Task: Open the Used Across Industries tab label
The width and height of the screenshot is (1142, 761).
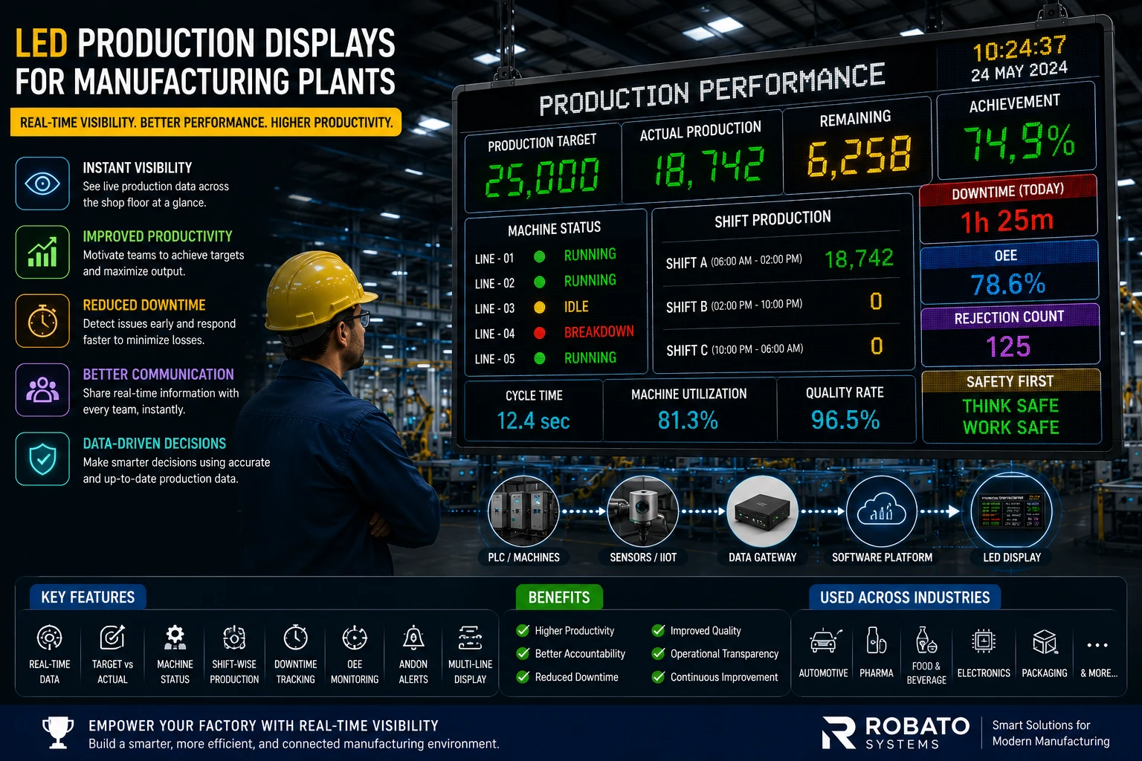Action: pos(905,598)
